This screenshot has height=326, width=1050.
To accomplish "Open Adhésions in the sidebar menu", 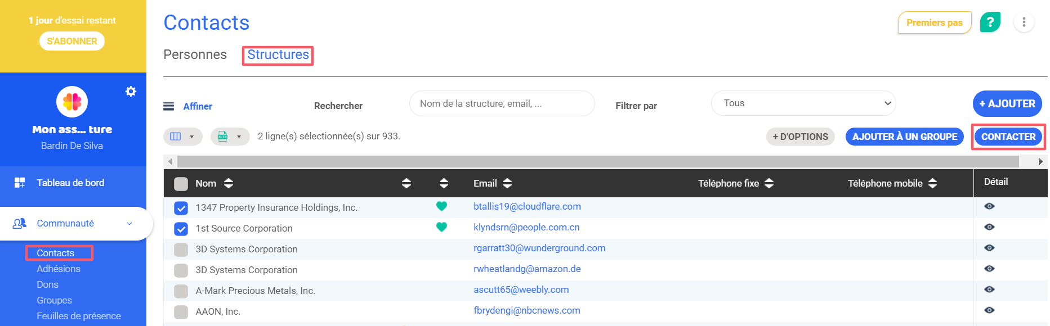I will coord(59,269).
